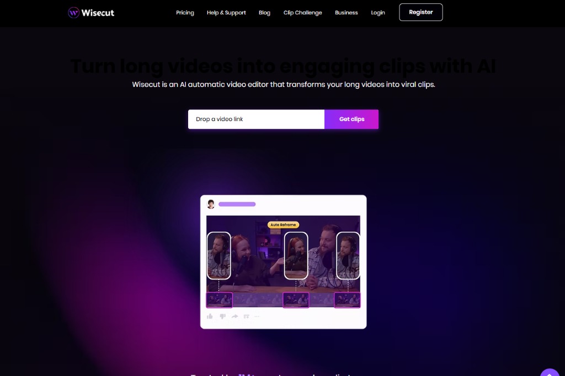The image size is (565, 376).
Task: Click the share arrow icon under video
Action: [234, 317]
